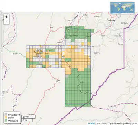
Task: Select the Pendembu town label
Action: [x=111, y=20]
